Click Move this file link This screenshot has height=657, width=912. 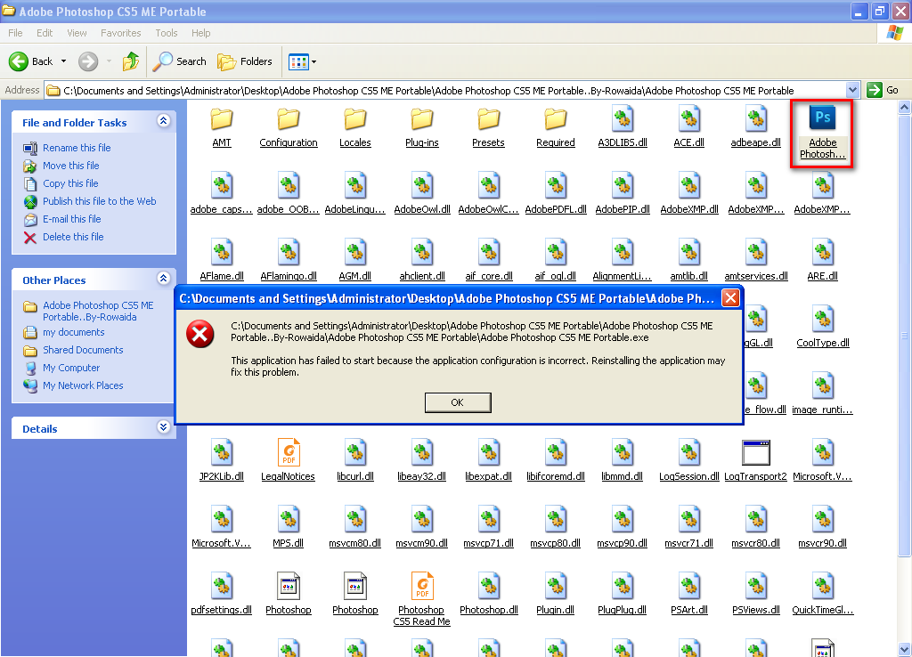point(71,166)
